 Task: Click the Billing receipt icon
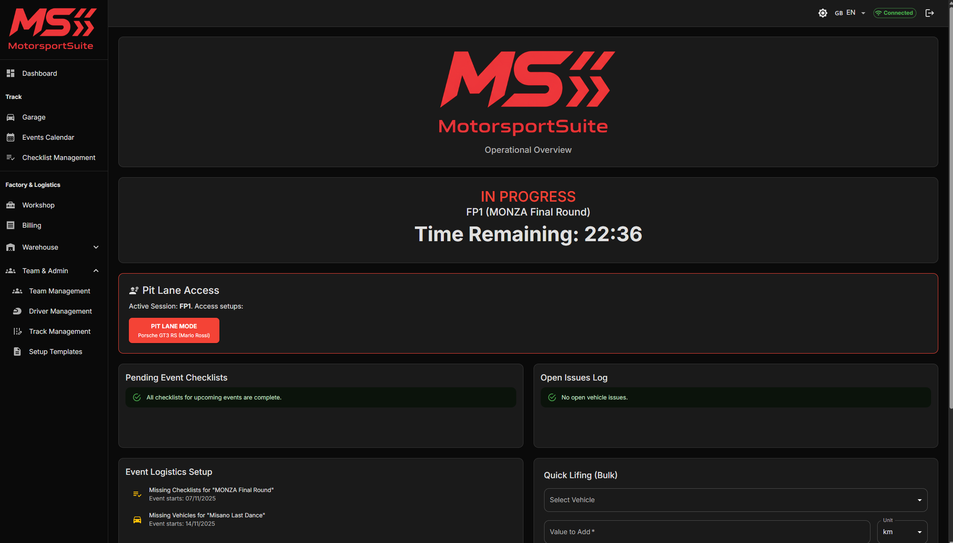pos(11,226)
